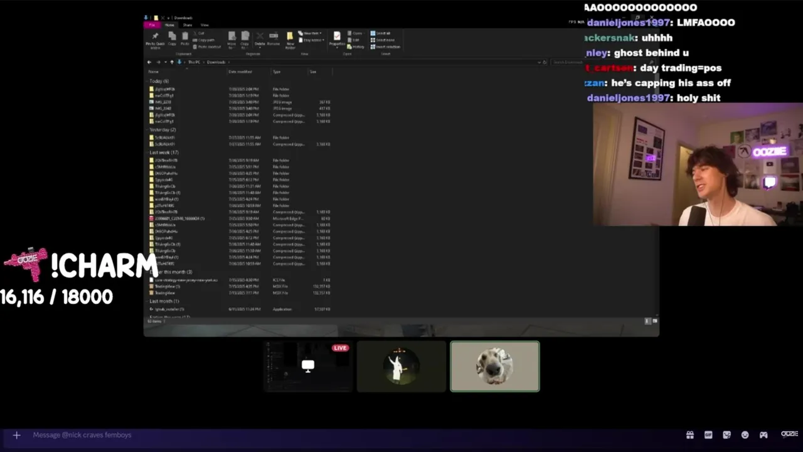Open the sticker picker icon
The height and width of the screenshot is (452, 803).
726,434
